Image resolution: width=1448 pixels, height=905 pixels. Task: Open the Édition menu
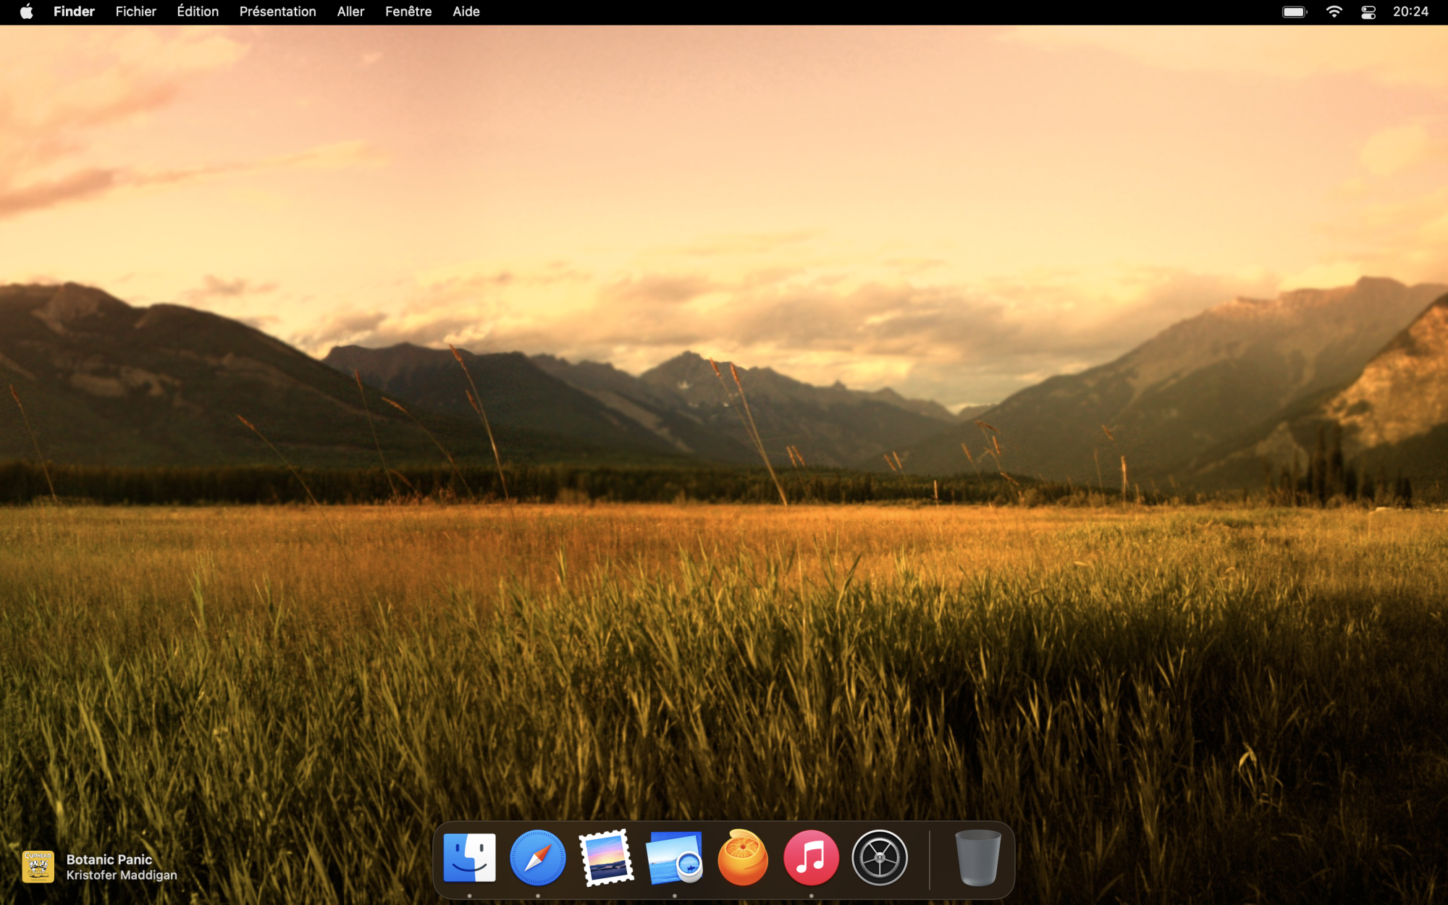click(x=198, y=12)
